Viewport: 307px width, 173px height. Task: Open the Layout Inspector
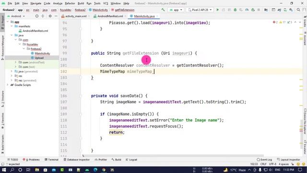(x=289, y=160)
